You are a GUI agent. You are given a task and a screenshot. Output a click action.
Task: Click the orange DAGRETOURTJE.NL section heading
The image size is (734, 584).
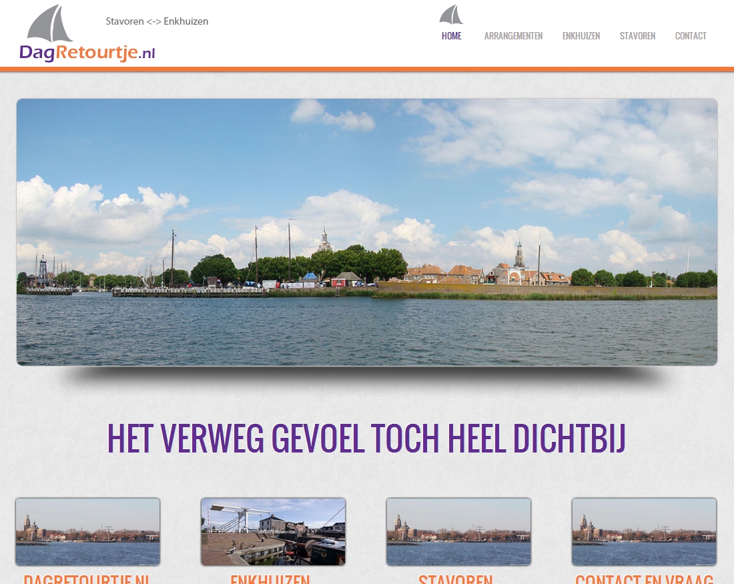point(87,579)
